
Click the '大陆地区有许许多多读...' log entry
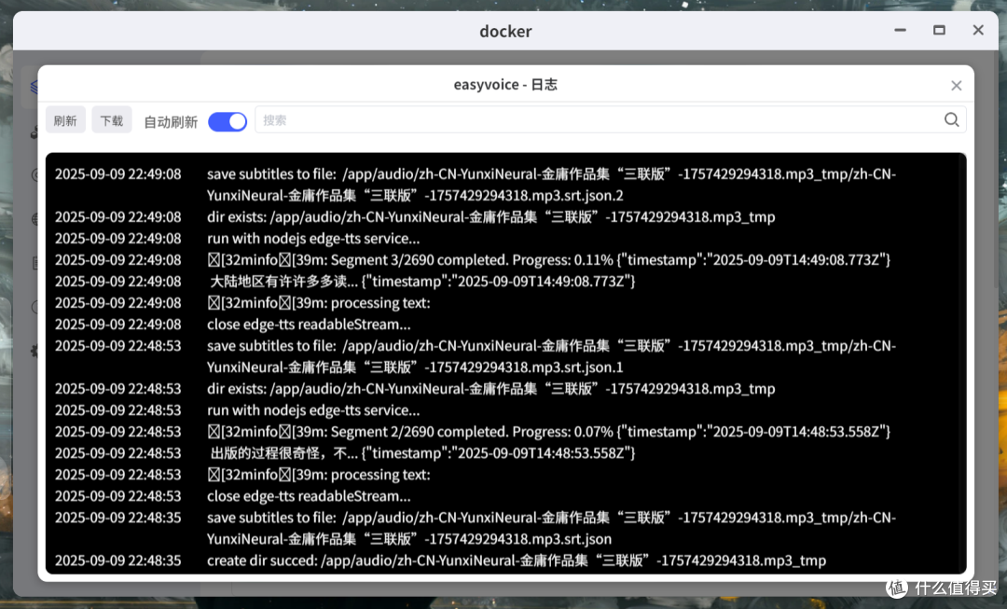pyautogui.click(x=421, y=282)
